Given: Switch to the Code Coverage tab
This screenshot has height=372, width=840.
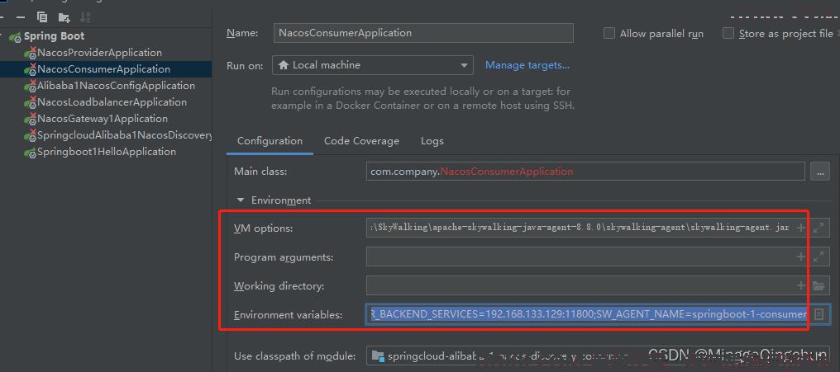Looking at the screenshot, I should [361, 141].
